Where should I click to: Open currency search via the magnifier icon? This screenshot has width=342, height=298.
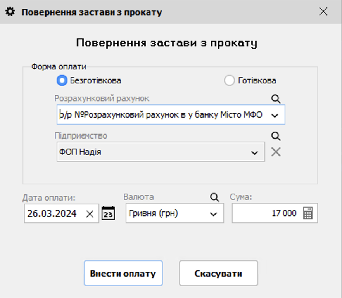214,197
